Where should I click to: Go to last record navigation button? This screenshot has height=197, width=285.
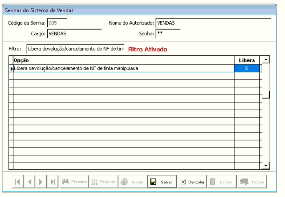53,182
